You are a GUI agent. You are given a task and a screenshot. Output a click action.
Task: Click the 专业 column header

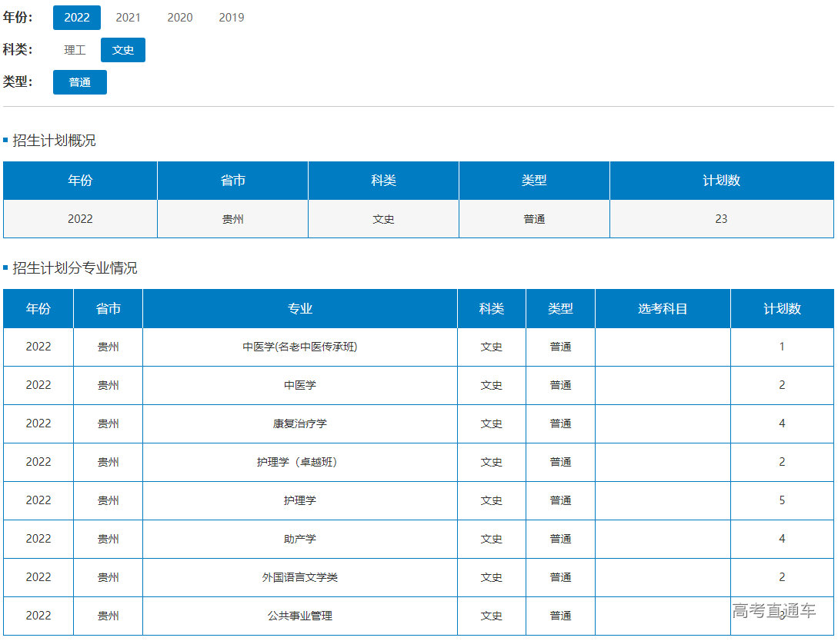[300, 309]
